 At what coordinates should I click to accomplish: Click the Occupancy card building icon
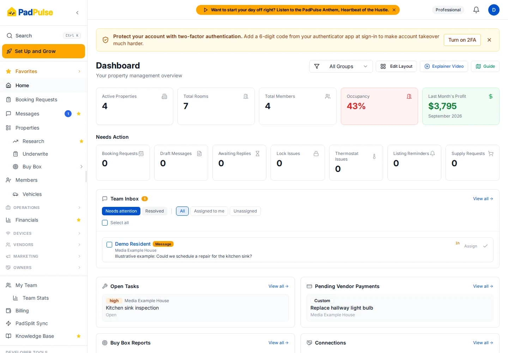pyautogui.click(x=409, y=96)
